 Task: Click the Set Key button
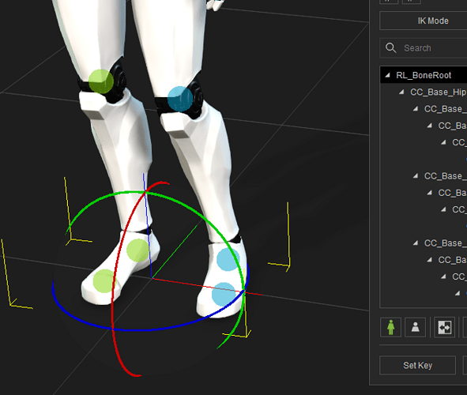point(417,365)
